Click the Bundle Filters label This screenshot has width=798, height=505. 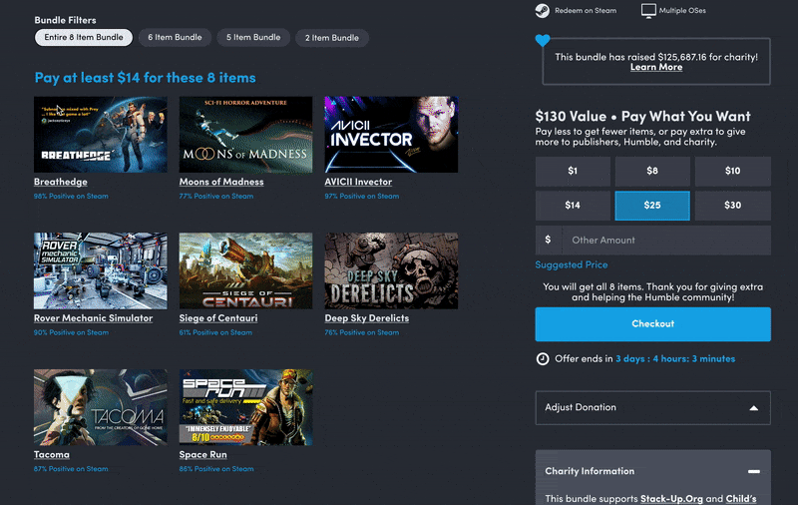tap(65, 20)
